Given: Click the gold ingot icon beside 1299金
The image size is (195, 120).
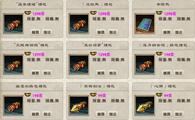Looking at the screenshot, I should point(28,54).
